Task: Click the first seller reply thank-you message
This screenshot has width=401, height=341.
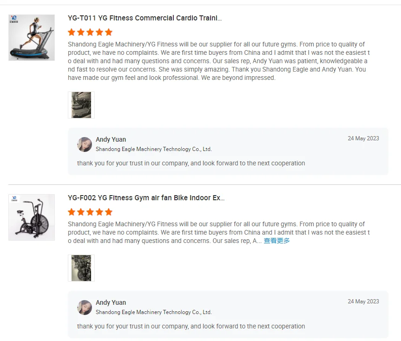Action: click(191, 163)
